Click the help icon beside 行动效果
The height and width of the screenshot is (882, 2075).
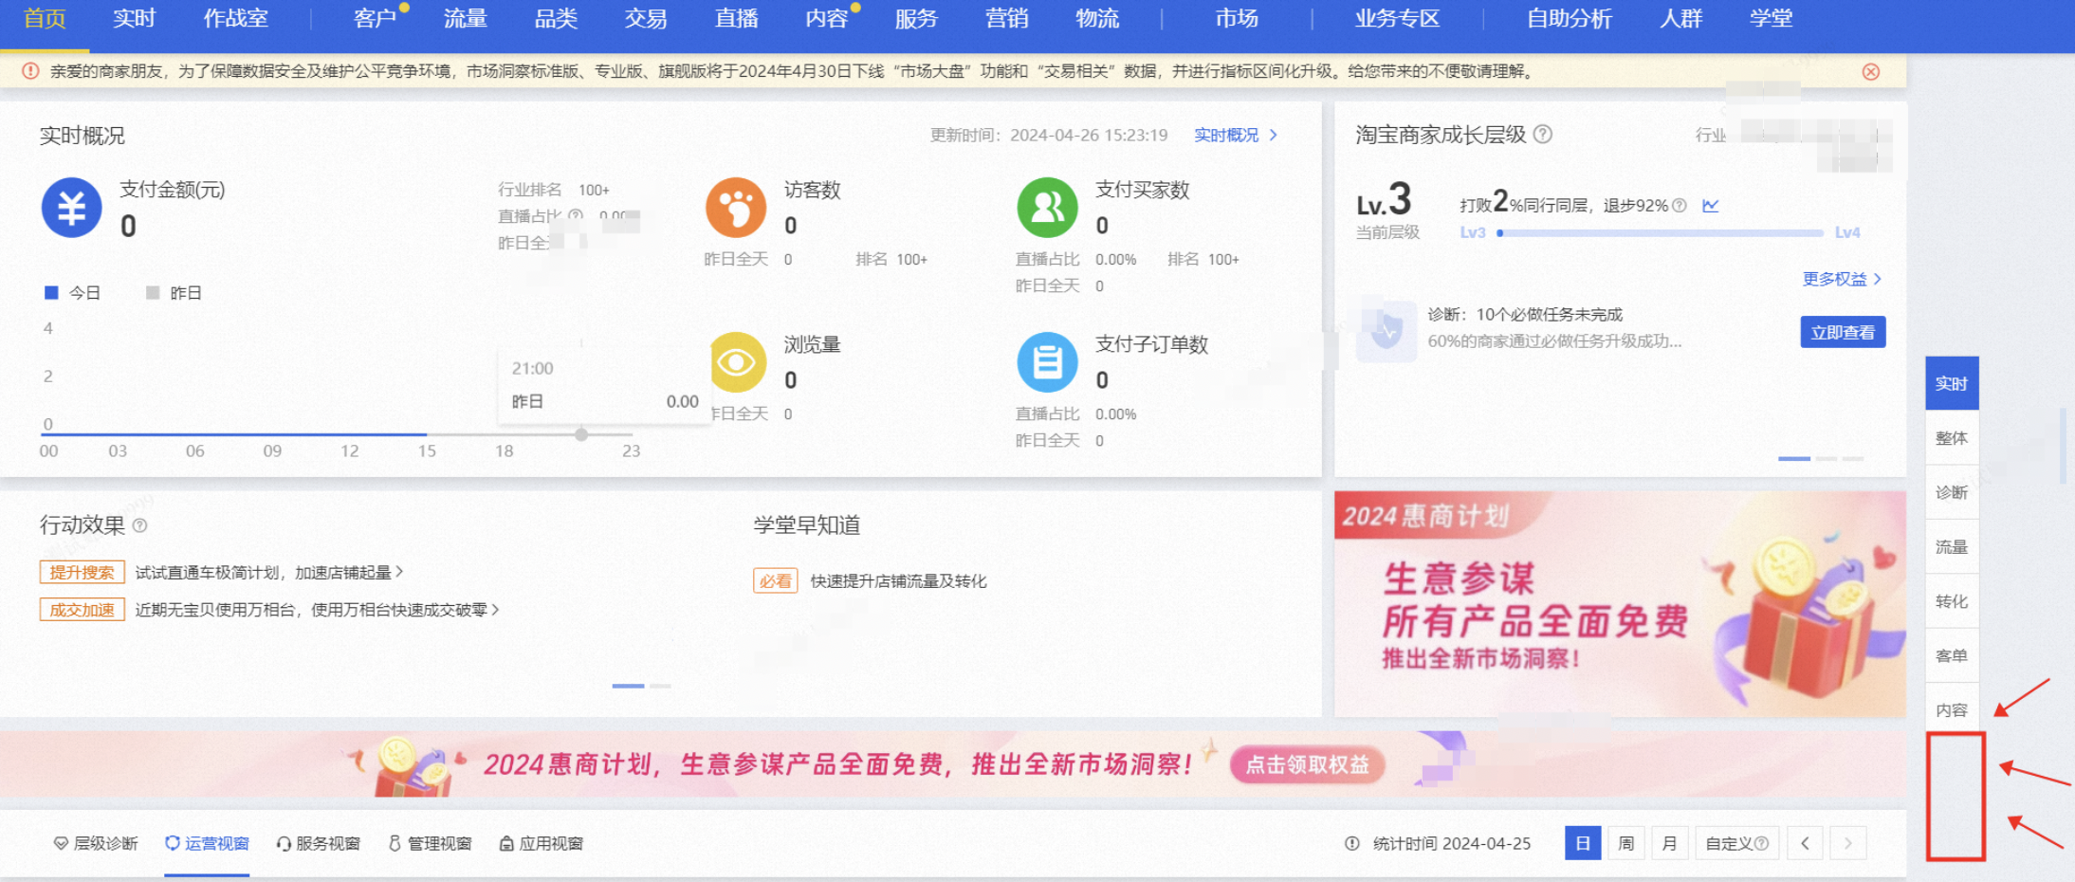[139, 525]
